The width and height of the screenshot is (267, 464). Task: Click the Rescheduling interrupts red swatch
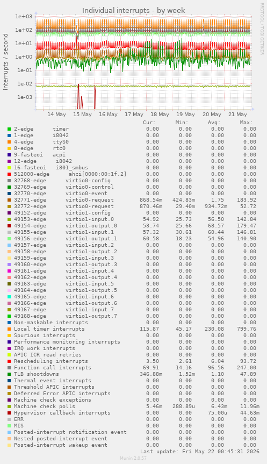(9, 361)
